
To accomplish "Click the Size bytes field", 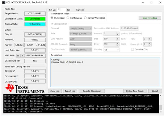I will [110, 39].
